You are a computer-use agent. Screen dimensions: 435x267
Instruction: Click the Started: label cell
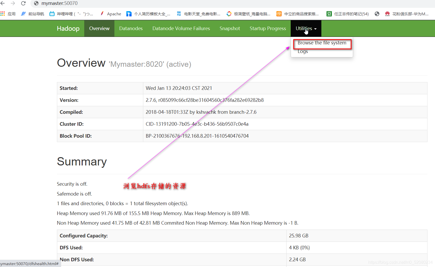pos(100,88)
